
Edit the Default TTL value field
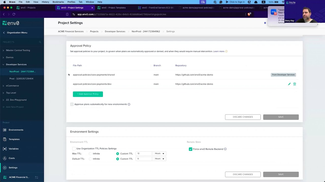[x=144, y=159]
